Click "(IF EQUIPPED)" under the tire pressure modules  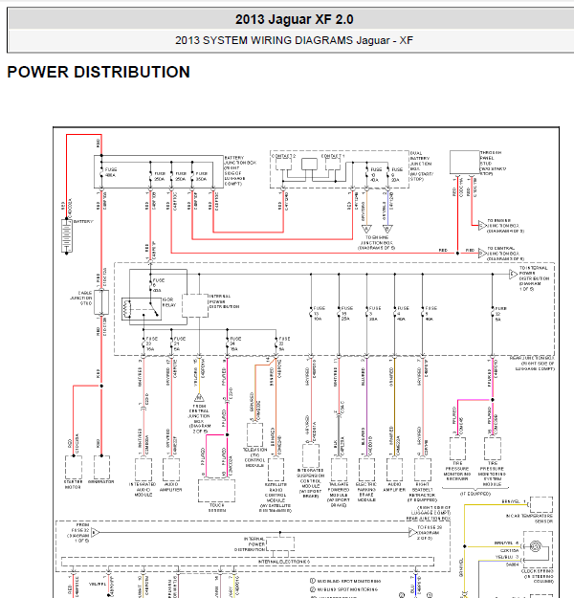[x=475, y=494]
